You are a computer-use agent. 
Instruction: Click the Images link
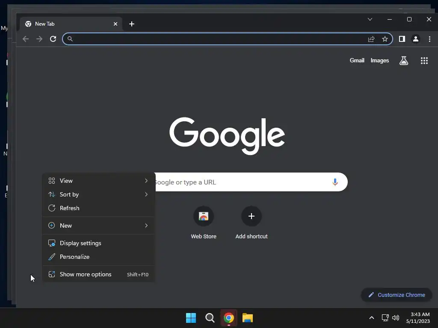[x=380, y=61]
